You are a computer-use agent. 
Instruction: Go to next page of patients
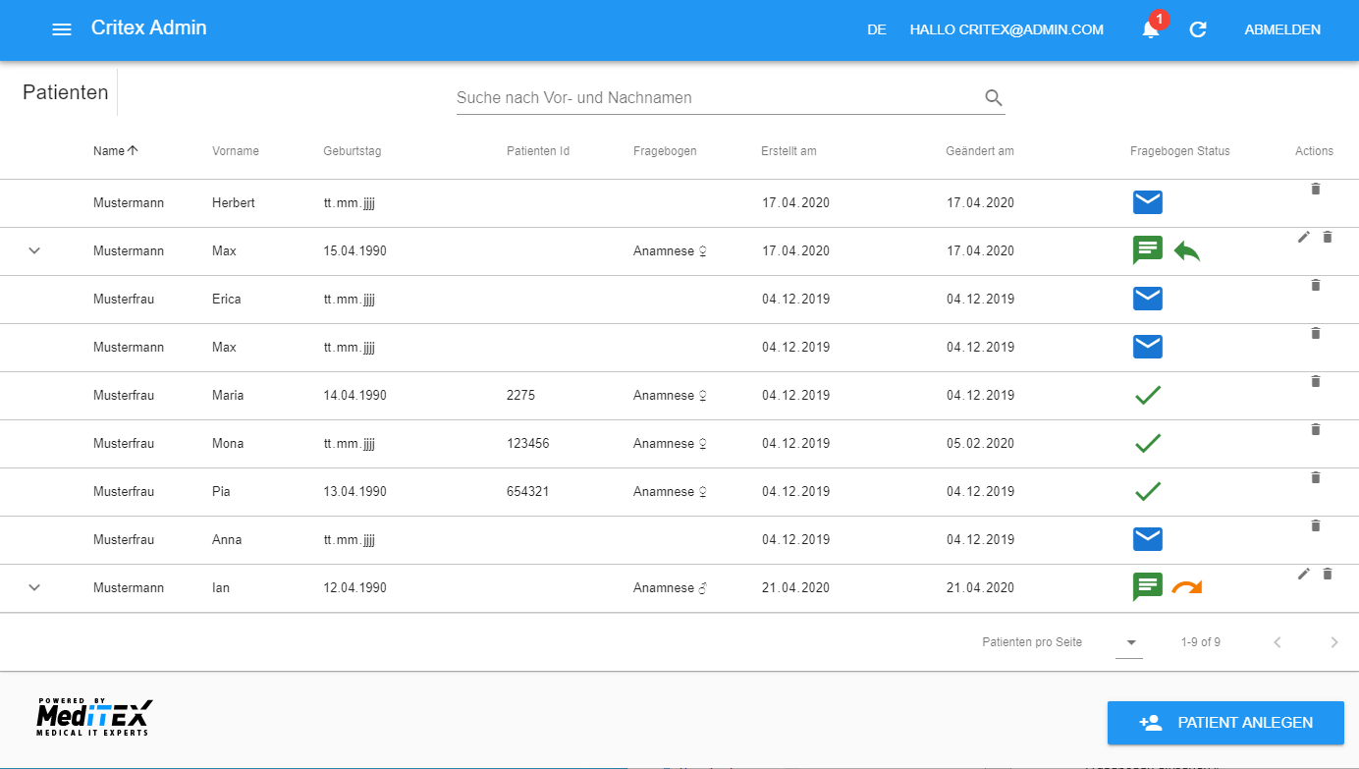click(x=1334, y=642)
